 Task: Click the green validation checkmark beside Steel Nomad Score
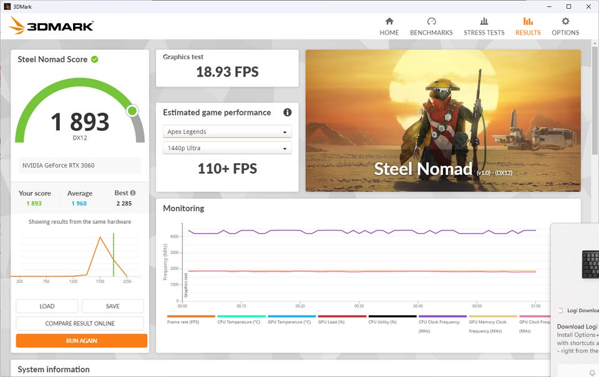[x=95, y=59]
